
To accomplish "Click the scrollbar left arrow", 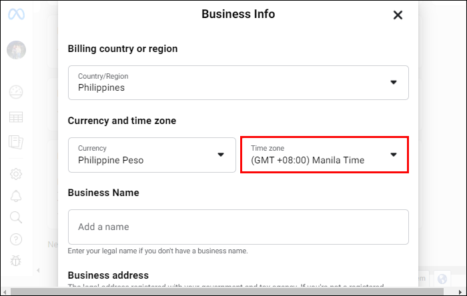I will tap(5, 291).
